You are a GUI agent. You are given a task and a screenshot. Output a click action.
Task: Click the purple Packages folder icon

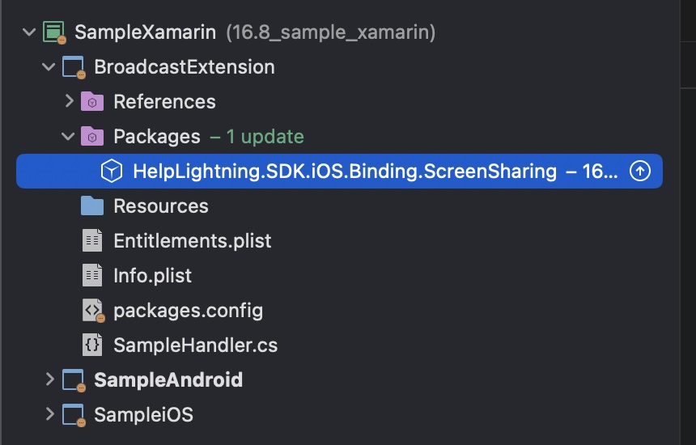92,136
